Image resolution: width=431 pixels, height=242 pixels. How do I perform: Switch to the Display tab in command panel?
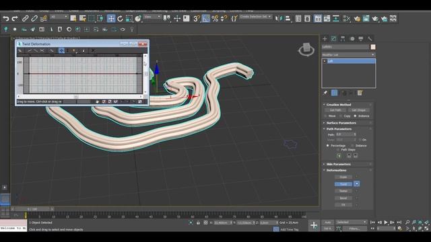361,39
